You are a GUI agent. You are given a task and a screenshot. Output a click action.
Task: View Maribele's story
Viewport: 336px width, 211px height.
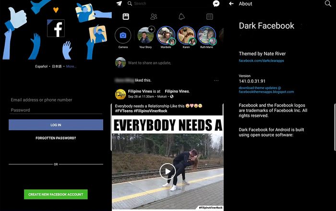[166, 36]
